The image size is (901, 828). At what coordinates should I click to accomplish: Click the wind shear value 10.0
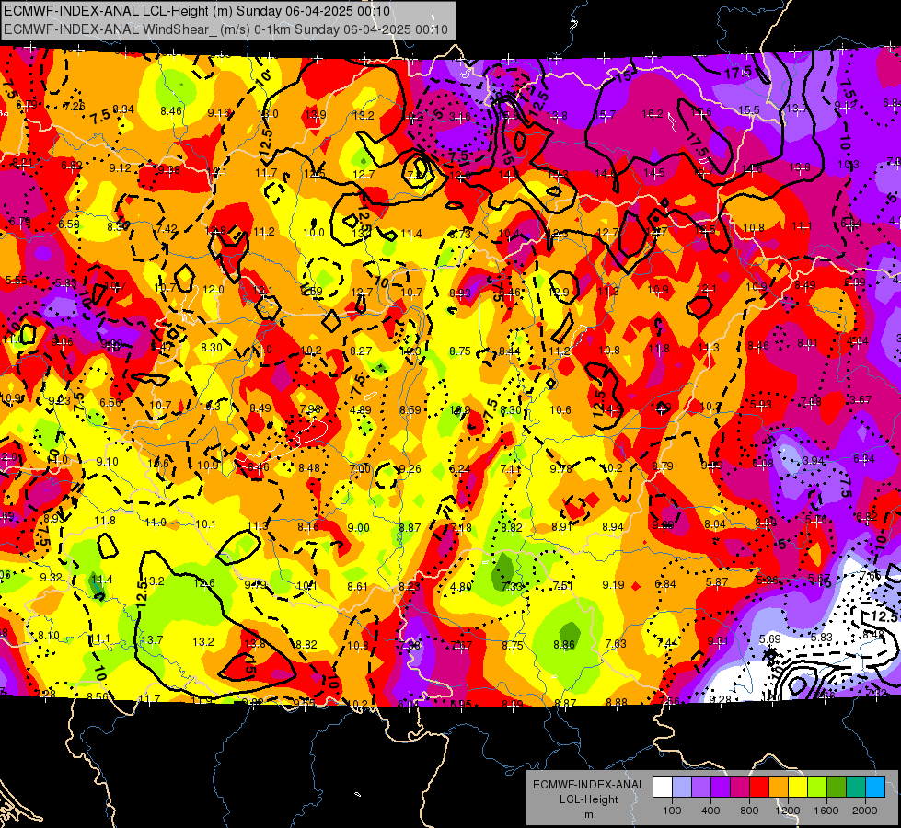tap(314, 233)
